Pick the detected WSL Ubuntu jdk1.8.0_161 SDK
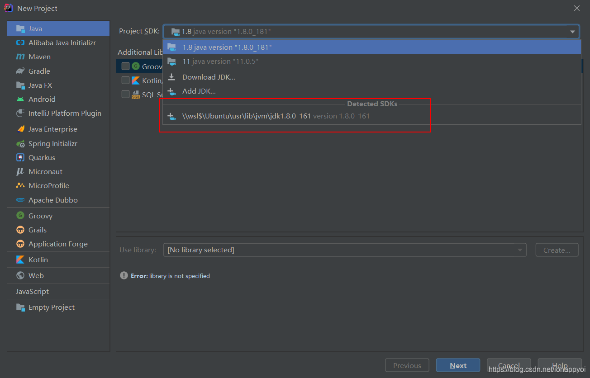 [372, 116]
